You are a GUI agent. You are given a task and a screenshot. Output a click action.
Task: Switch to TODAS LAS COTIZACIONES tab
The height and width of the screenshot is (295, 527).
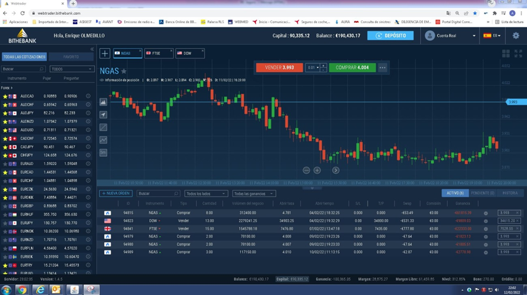pos(24,56)
